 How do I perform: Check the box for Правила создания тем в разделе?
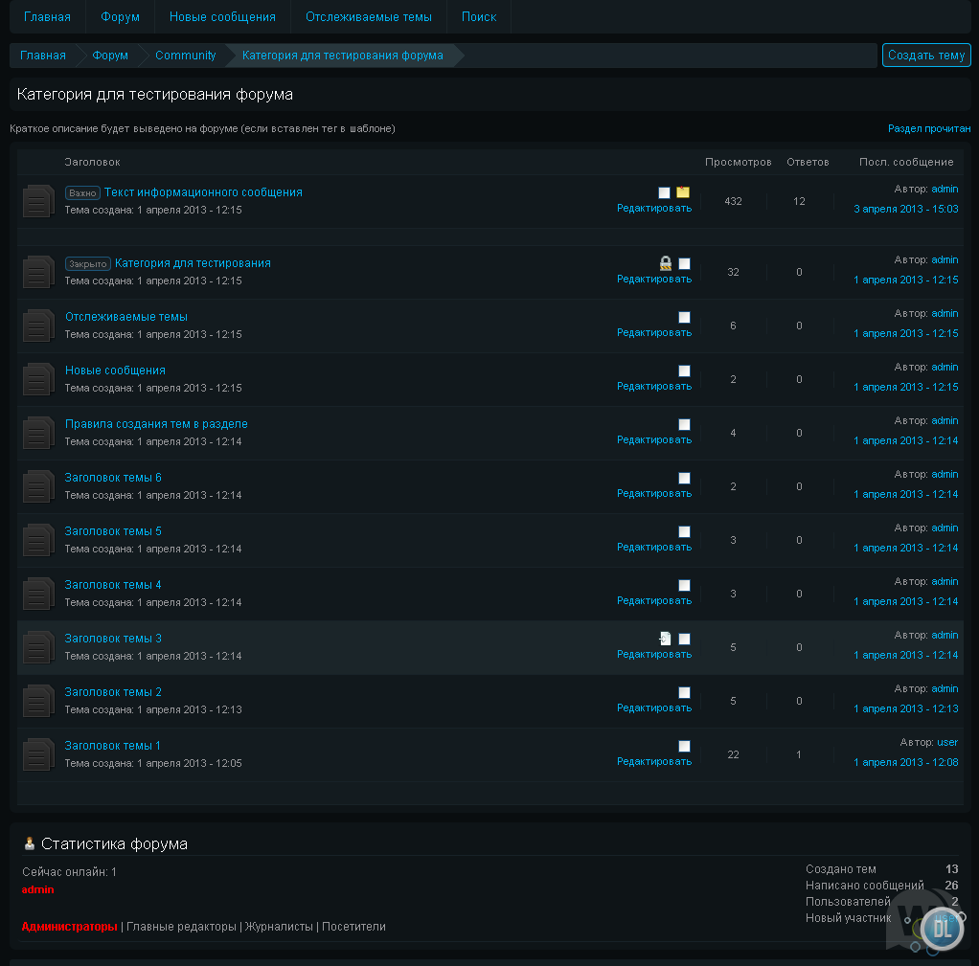coord(684,425)
